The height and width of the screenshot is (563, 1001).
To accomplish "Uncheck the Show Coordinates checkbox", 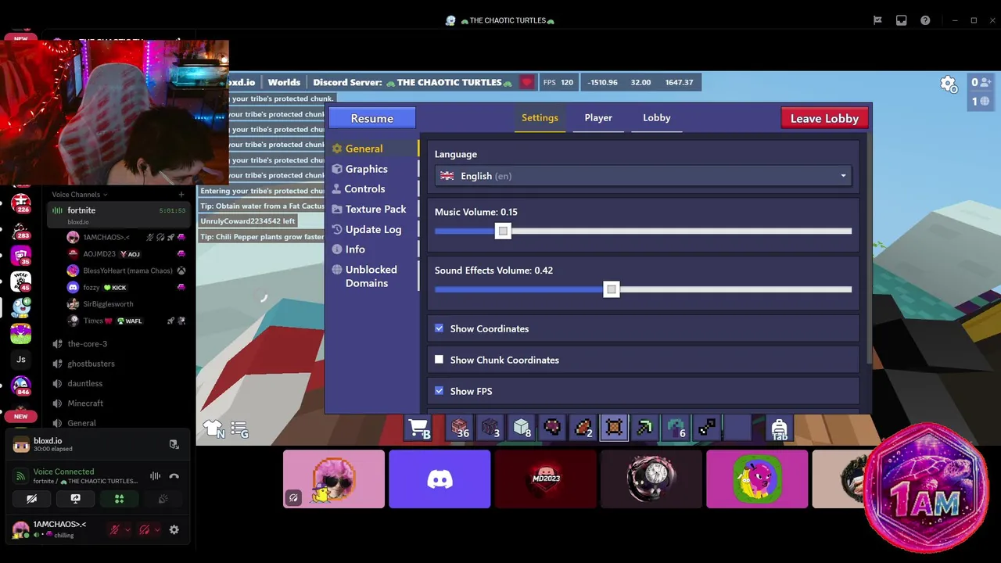I will click(x=439, y=328).
